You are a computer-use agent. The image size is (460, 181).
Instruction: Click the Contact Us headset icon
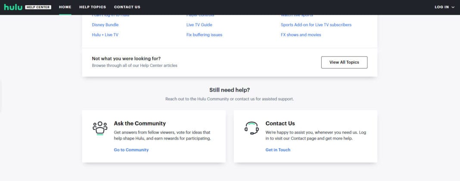pos(252,128)
